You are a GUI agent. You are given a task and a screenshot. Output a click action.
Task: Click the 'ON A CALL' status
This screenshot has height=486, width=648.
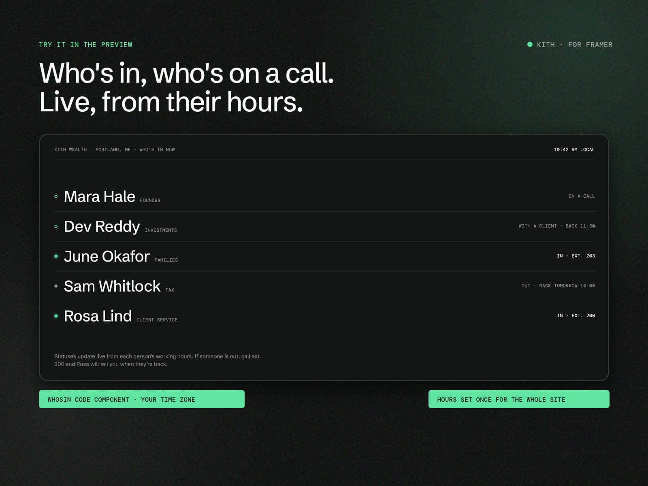(582, 196)
